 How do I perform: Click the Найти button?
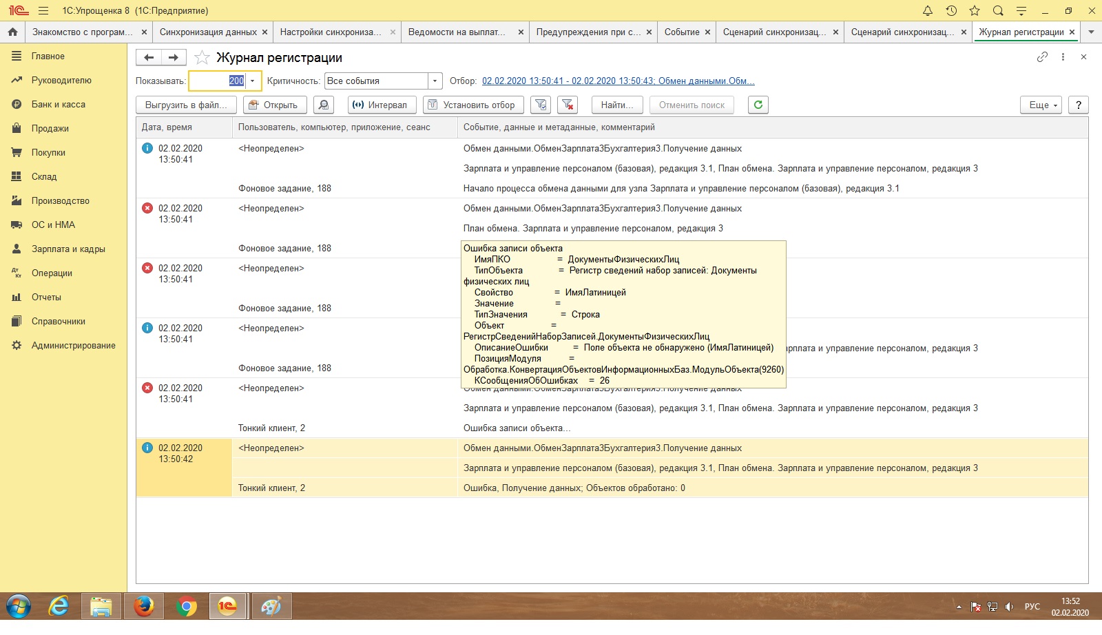[617, 105]
